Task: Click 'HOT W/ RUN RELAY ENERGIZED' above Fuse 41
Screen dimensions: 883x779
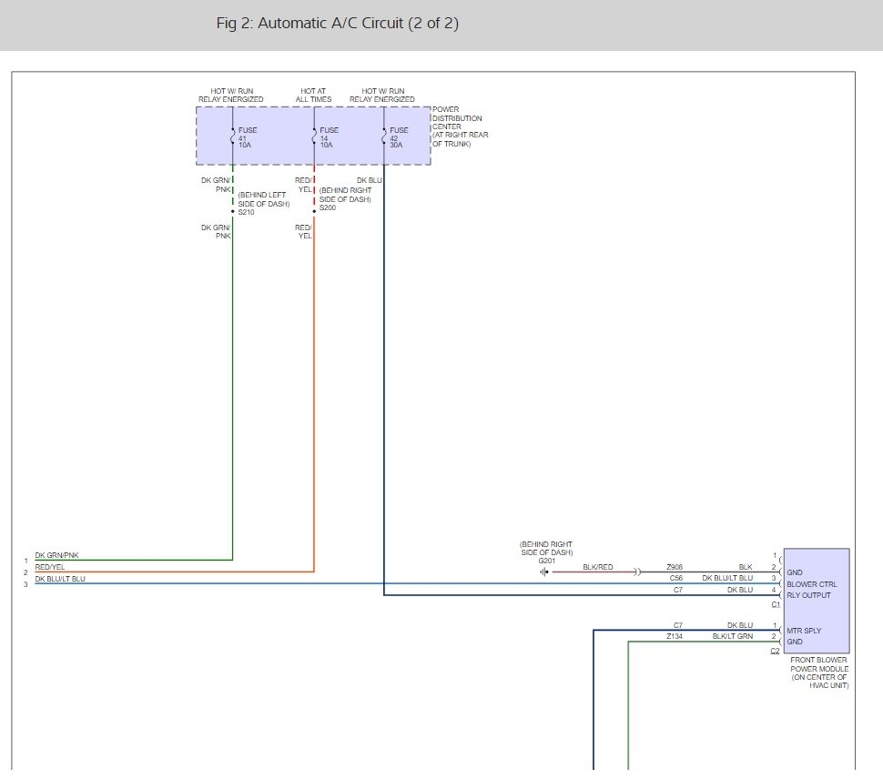Action: 231,96
